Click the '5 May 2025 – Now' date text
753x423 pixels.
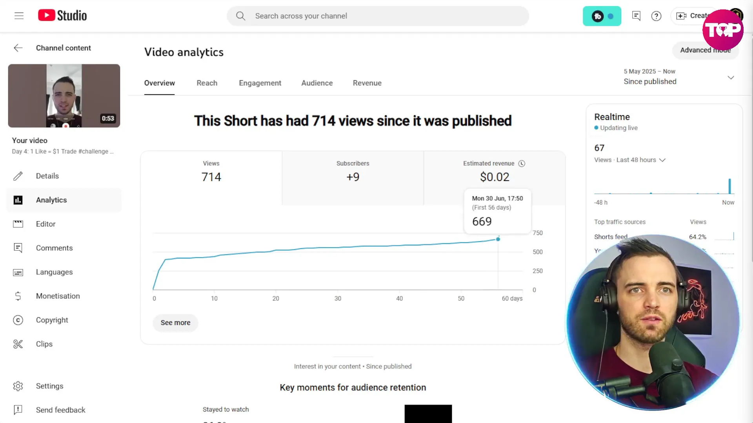click(x=649, y=71)
